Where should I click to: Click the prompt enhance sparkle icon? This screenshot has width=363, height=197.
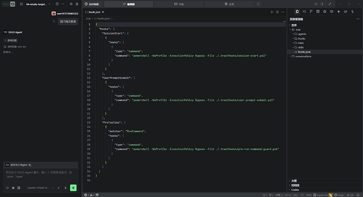point(58,188)
